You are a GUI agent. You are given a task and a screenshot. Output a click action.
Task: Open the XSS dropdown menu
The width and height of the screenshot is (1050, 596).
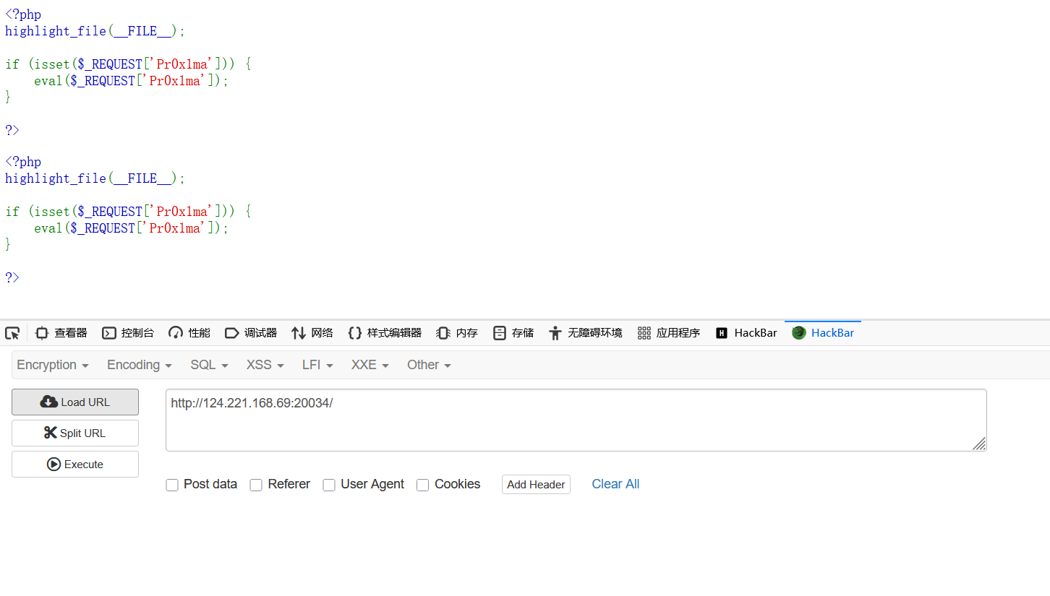pos(265,365)
